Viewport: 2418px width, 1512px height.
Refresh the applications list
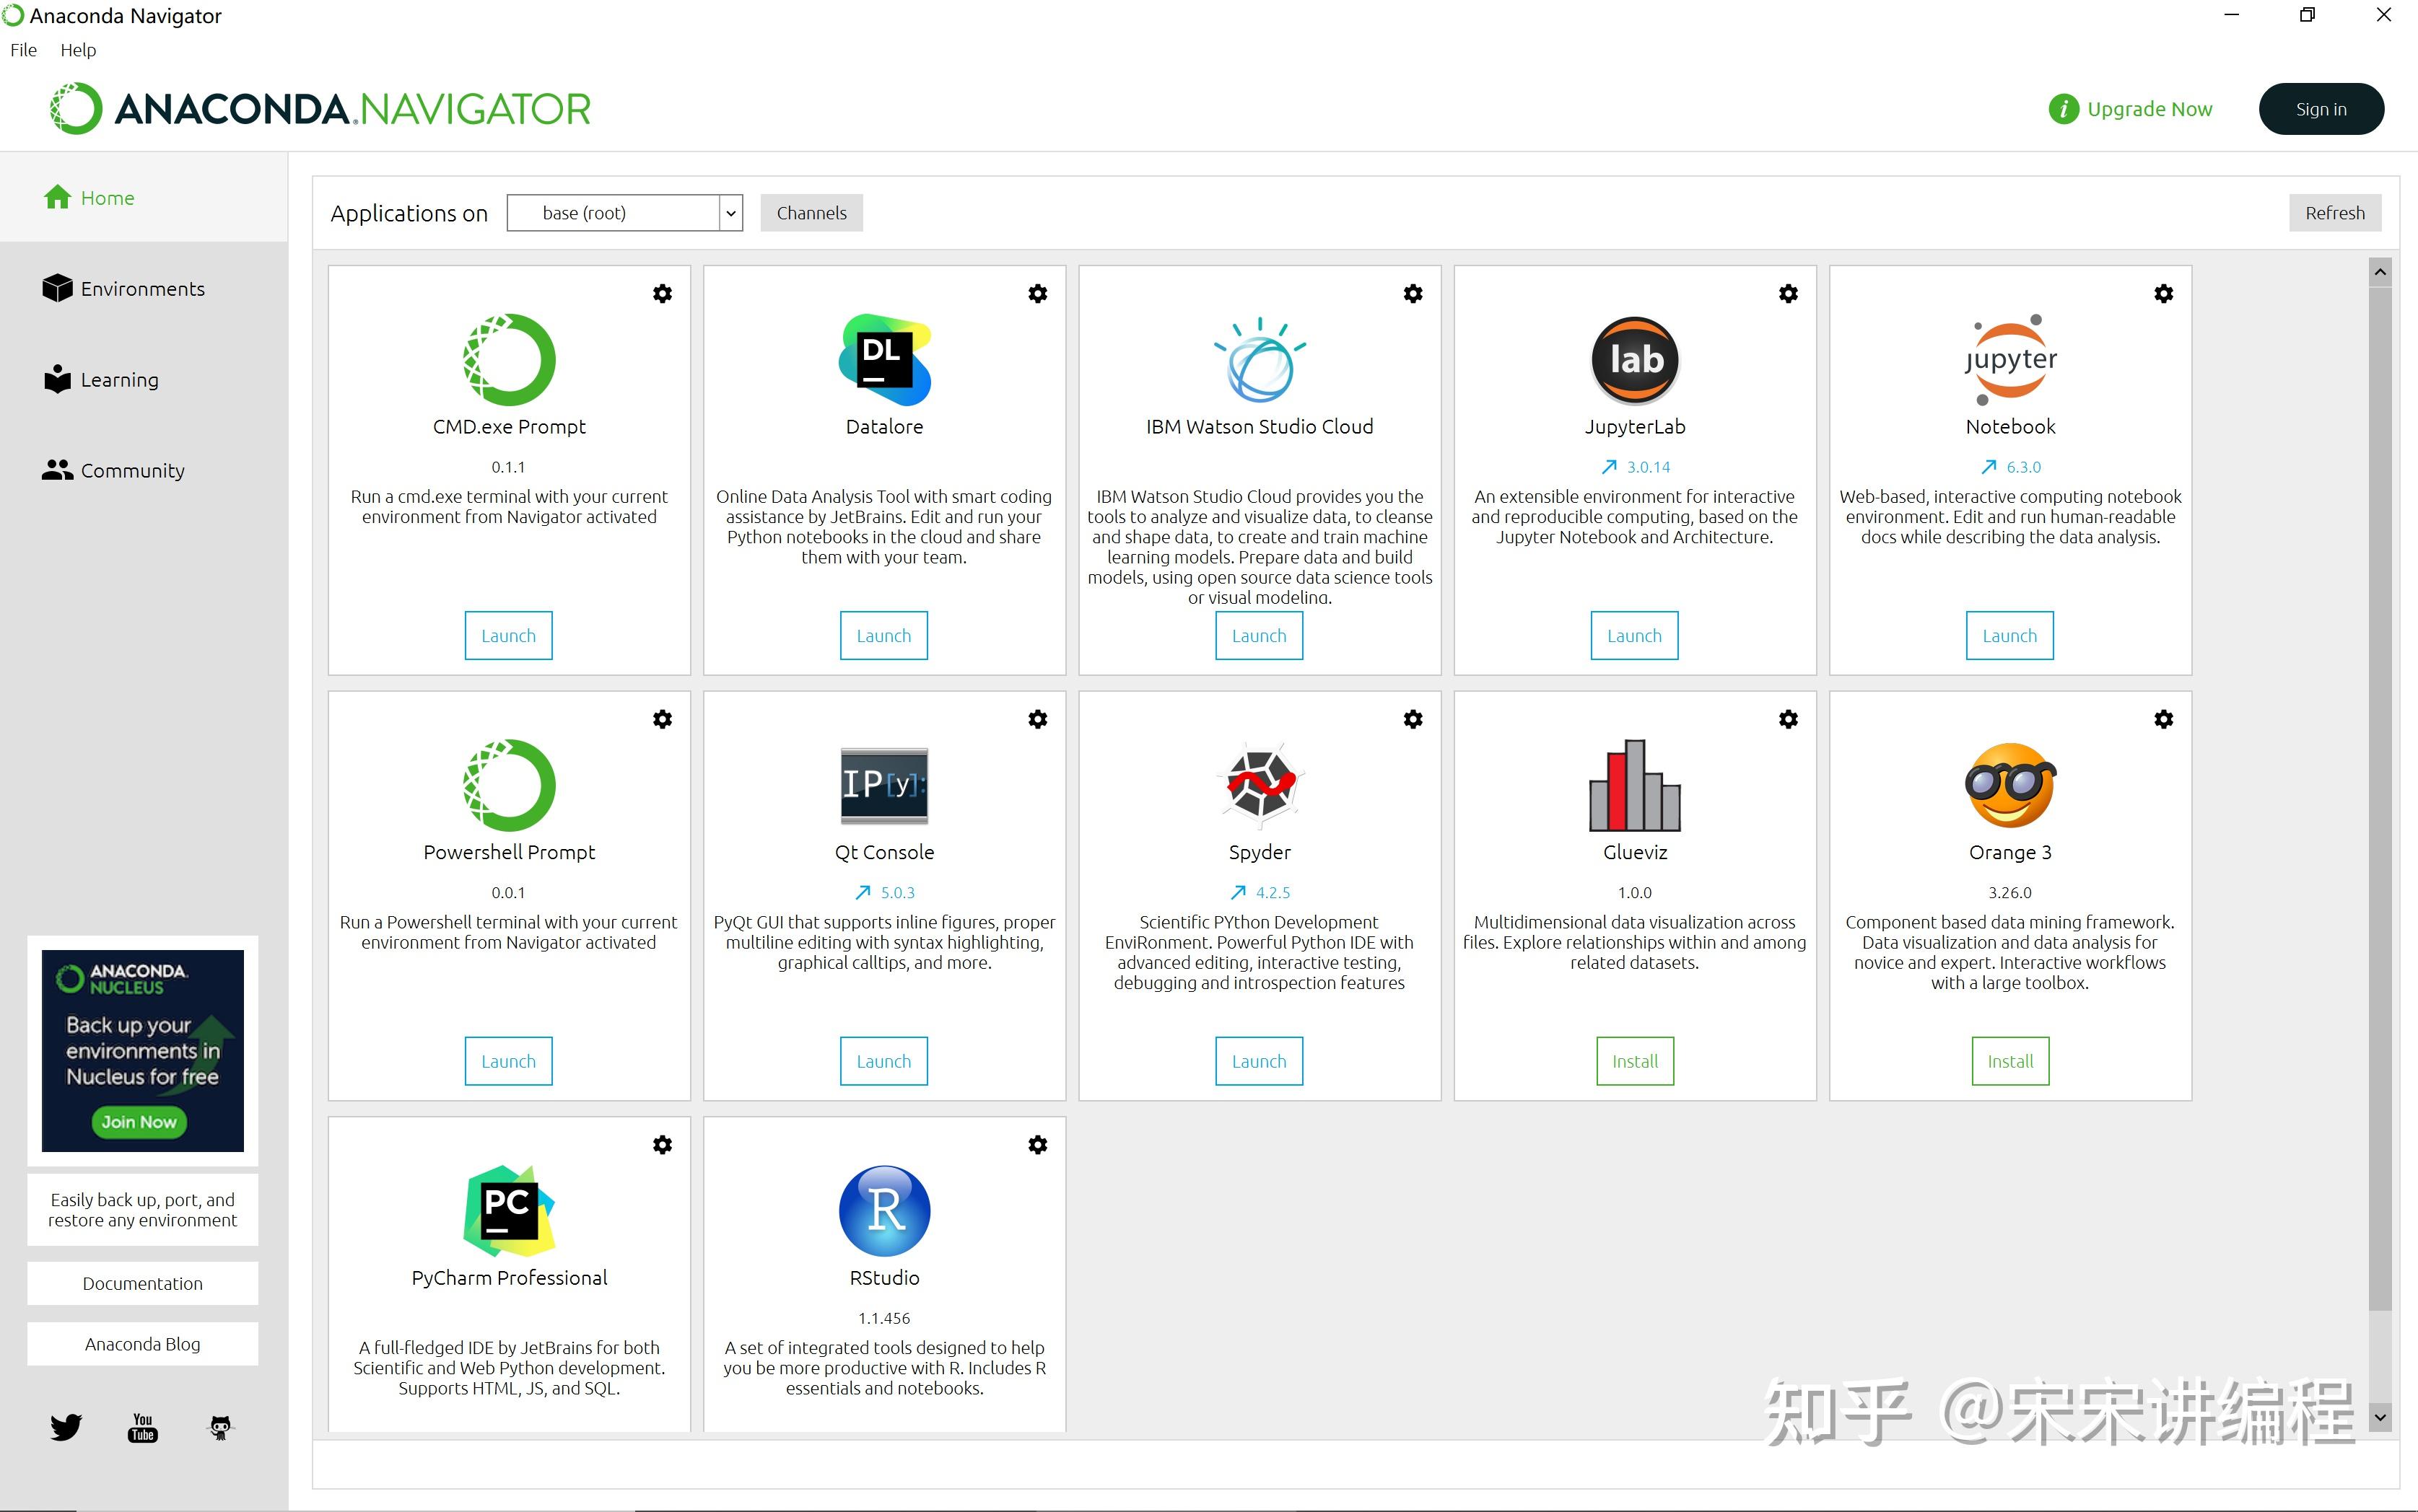(x=2335, y=212)
